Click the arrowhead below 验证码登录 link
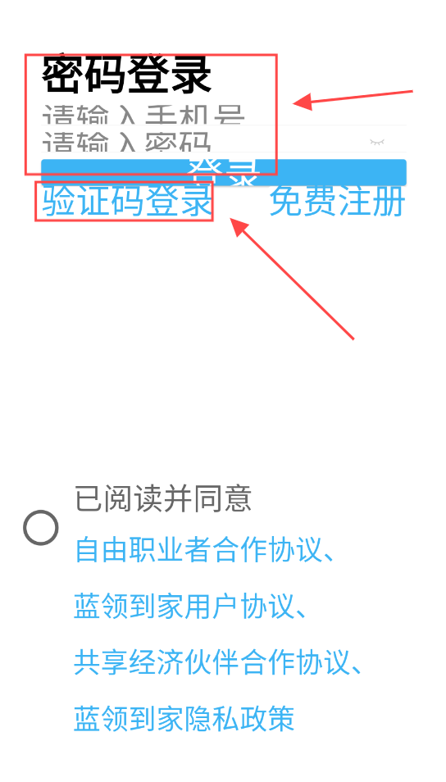446x782 pixels. pos(239,226)
